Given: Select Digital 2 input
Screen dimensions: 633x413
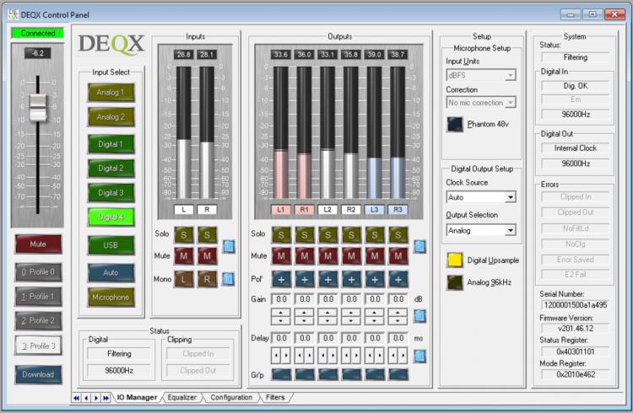Looking at the screenshot, I should point(111,169).
